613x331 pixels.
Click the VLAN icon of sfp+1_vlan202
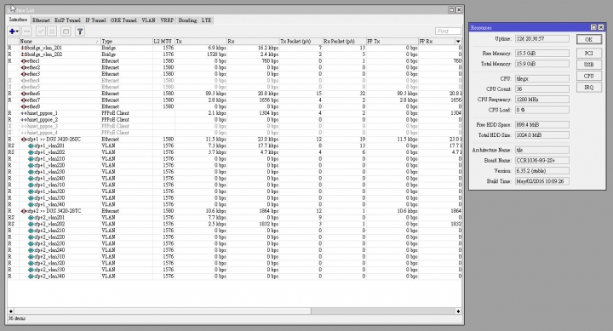(x=31, y=152)
